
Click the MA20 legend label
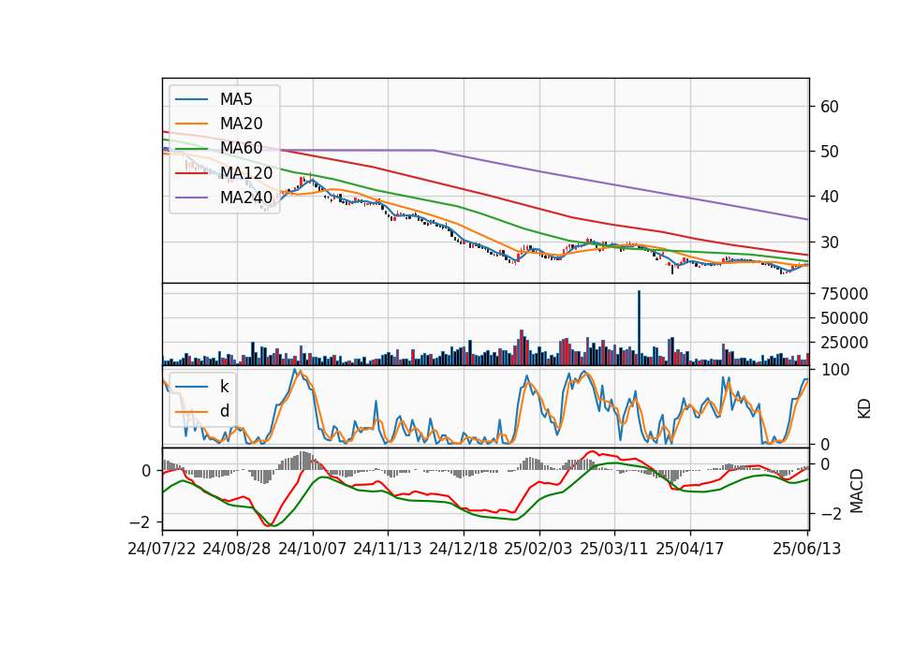tap(242, 124)
